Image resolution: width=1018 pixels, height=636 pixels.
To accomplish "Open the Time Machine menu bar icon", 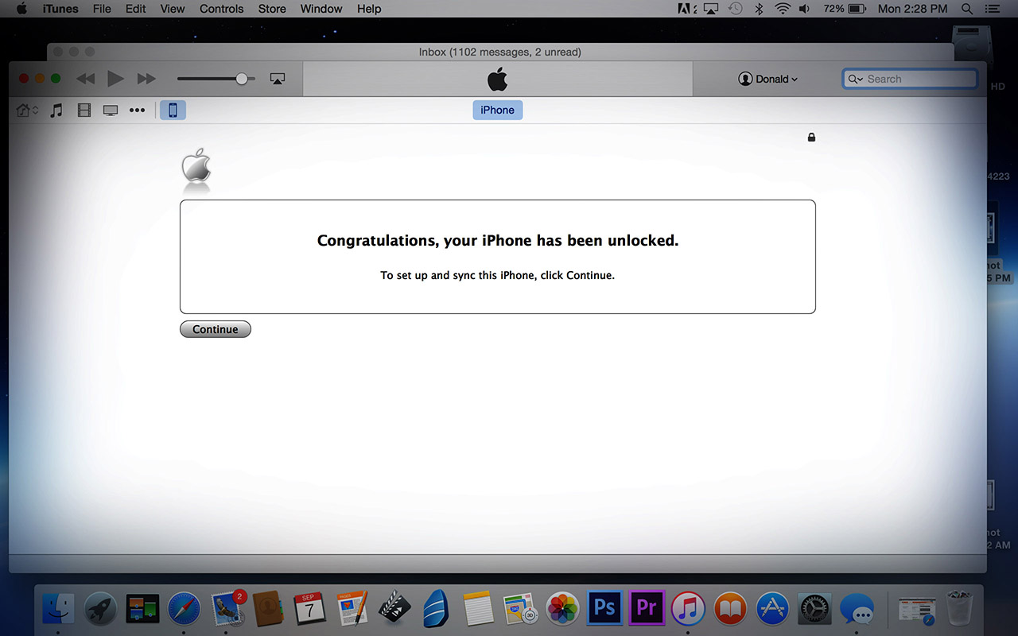I will tap(736, 9).
